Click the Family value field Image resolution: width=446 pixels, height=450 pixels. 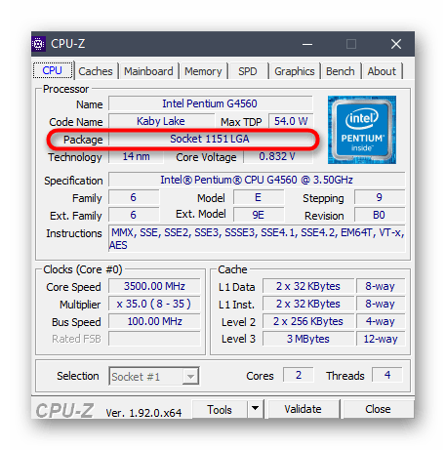click(x=134, y=197)
